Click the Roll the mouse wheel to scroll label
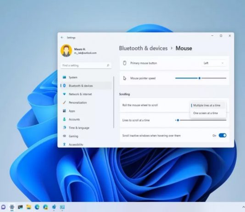 pos(140,105)
